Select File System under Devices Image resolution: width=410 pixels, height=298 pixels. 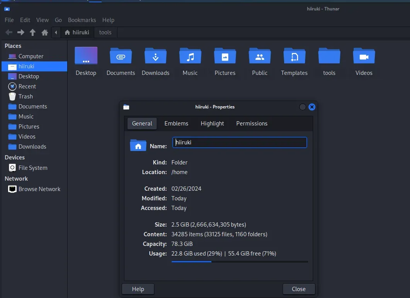[33, 168]
